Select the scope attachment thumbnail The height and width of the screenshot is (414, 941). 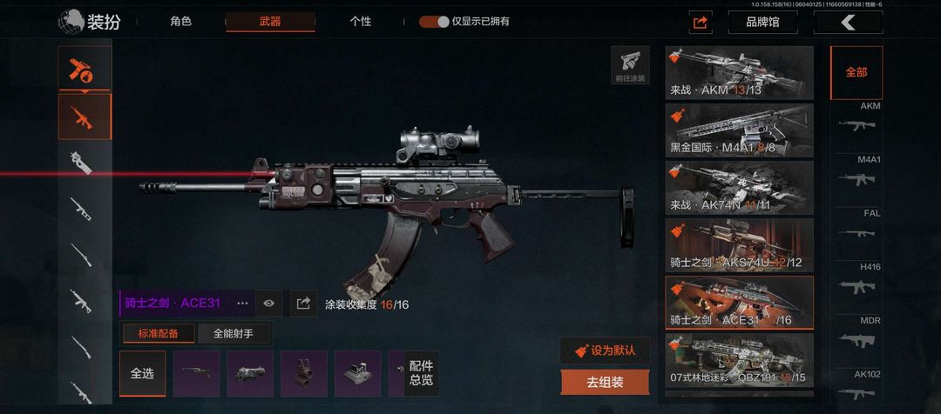click(357, 374)
